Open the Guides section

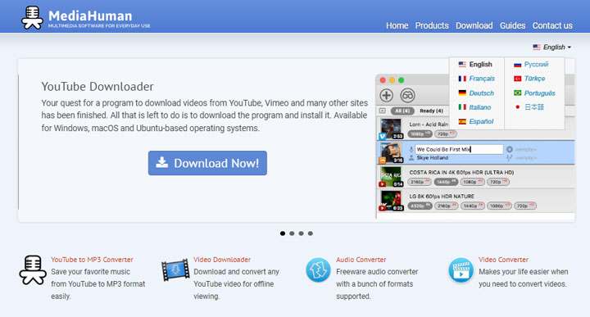512,25
